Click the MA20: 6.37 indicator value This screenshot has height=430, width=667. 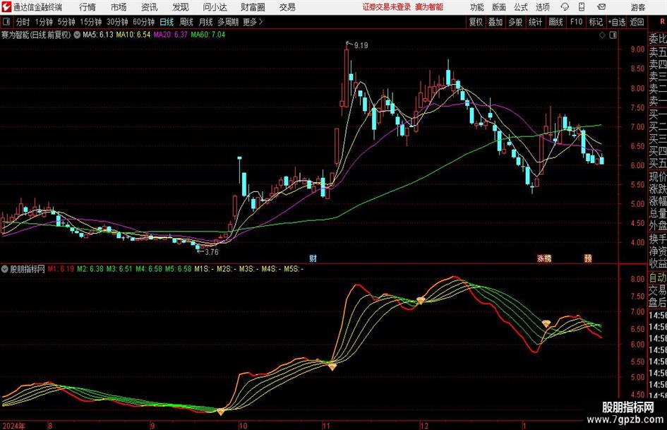tap(171, 35)
